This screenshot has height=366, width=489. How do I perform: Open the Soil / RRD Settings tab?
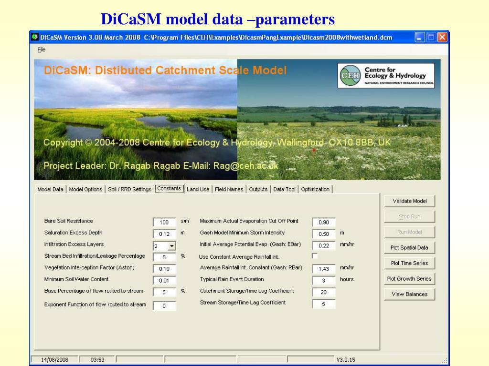point(129,189)
